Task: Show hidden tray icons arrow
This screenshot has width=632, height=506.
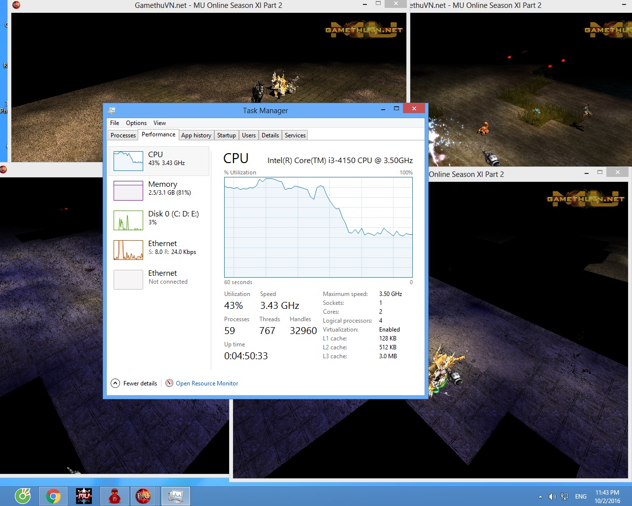Action: pos(540,497)
